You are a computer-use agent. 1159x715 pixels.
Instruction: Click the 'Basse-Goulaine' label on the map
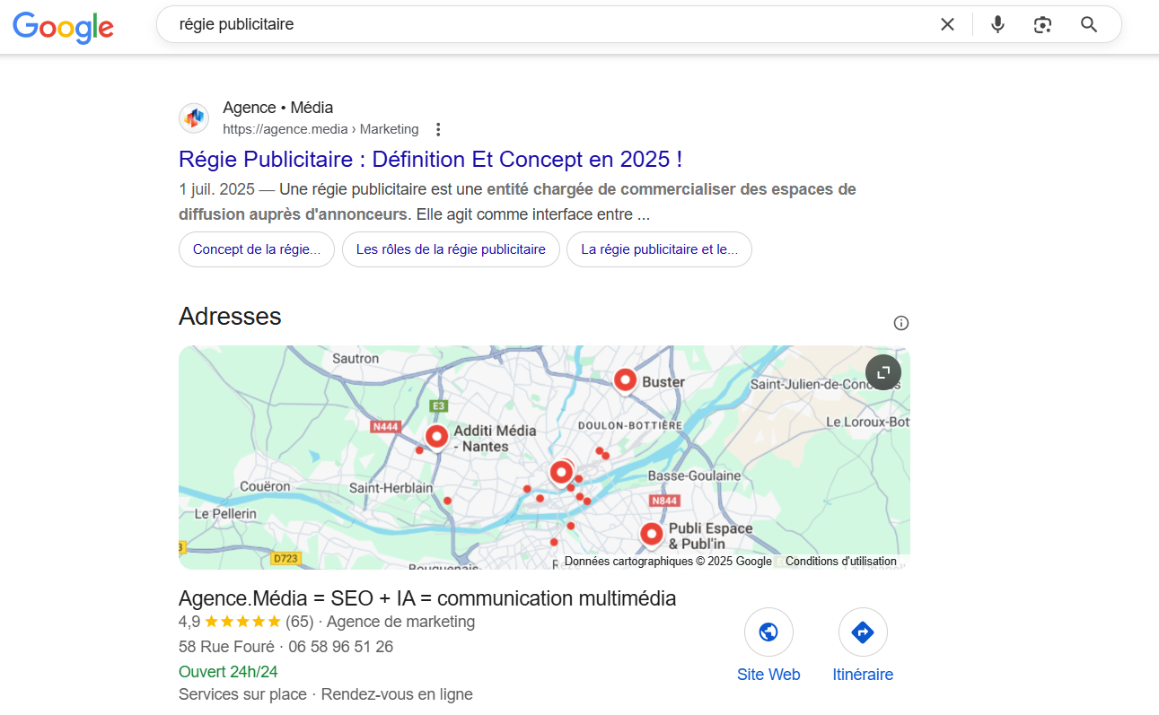(x=695, y=475)
